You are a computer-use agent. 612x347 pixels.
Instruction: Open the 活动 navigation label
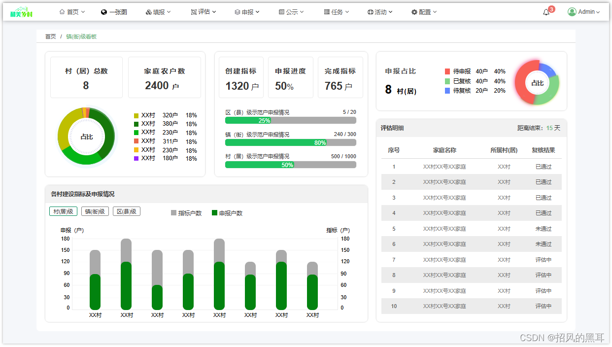[380, 12]
